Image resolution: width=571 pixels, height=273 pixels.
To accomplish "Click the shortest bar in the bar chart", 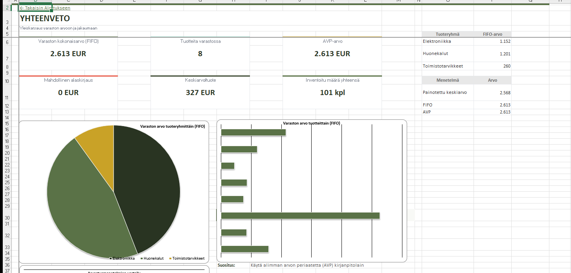I will click(228, 166).
